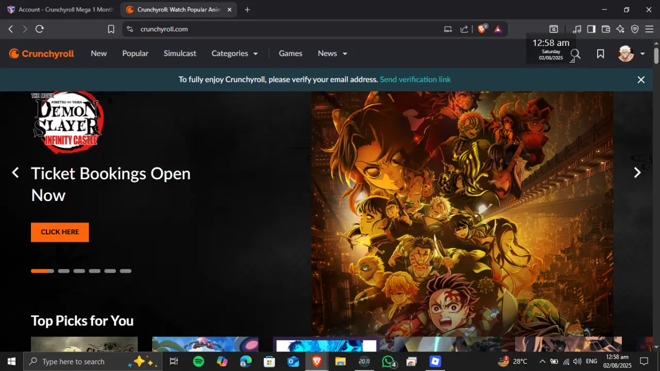
Task: Click the Send verification link
Action: pos(415,79)
